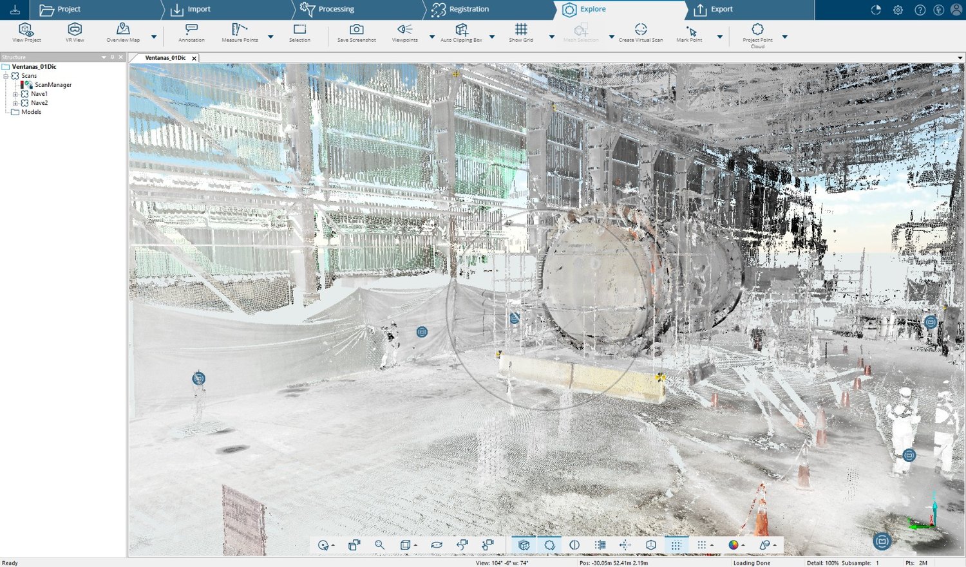This screenshot has width=966, height=567.
Task: Launch VR View
Action: click(x=75, y=33)
